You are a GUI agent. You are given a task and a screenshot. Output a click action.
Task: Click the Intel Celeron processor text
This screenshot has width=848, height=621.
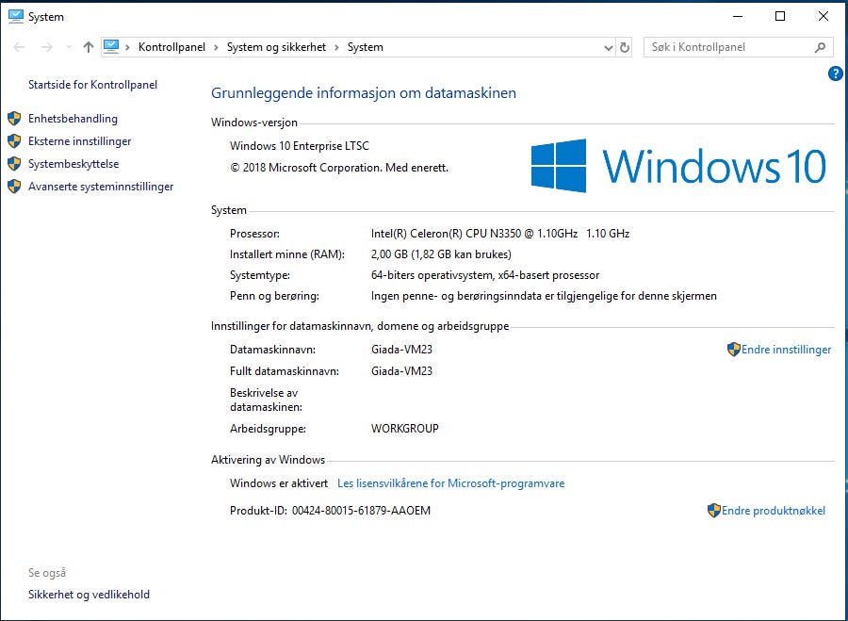500,234
